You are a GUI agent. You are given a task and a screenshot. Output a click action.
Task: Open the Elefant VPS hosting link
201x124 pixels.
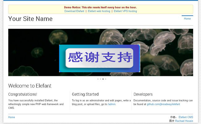click(x=125, y=11)
